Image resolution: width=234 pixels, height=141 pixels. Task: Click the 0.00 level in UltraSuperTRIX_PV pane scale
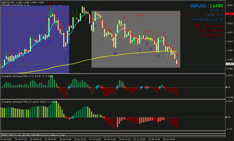pyautogui.click(x=228, y=117)
